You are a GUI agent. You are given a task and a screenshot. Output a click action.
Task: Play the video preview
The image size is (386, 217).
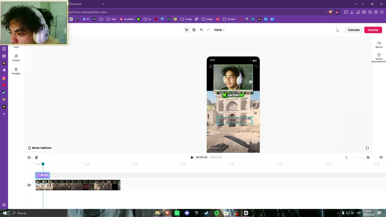[x=192, y=157]
